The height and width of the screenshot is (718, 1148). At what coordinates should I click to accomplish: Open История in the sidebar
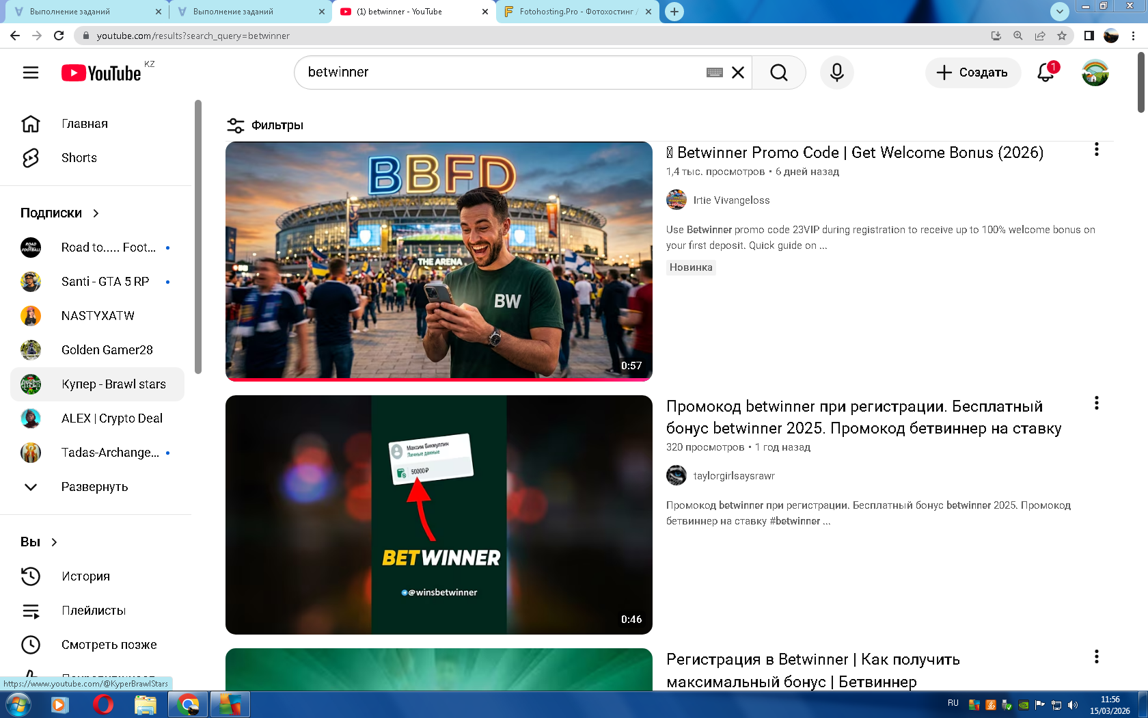(x=85, y=576)
